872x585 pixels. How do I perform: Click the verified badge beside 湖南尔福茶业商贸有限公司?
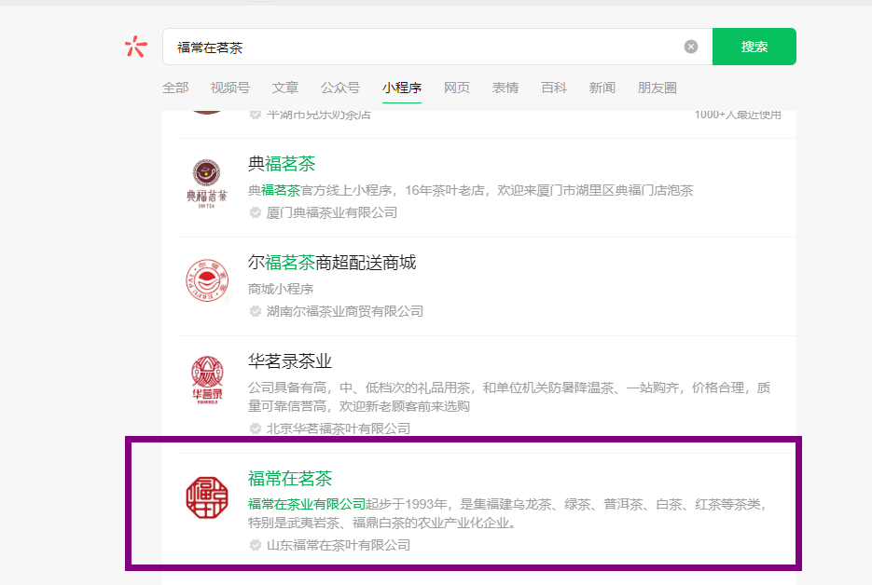pyautogui.click(x=256, y=311)
